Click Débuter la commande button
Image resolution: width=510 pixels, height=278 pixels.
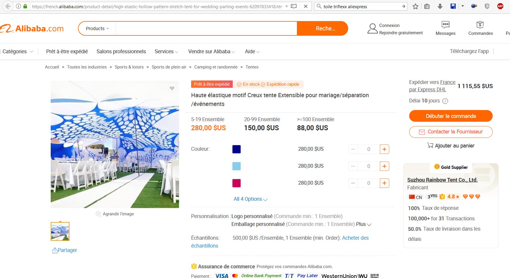pos(451,116)
